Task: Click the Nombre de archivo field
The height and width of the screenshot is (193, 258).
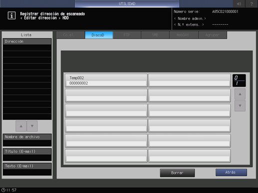Action: click(x=27, y=140)
